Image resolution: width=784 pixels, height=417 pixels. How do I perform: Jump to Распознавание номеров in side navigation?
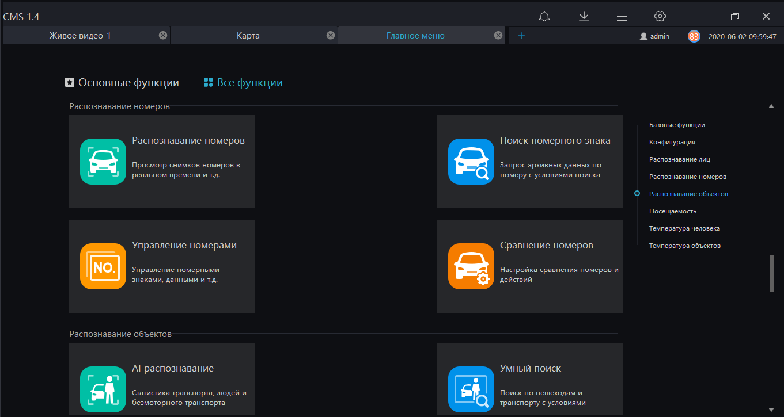[x=688, y=177]
